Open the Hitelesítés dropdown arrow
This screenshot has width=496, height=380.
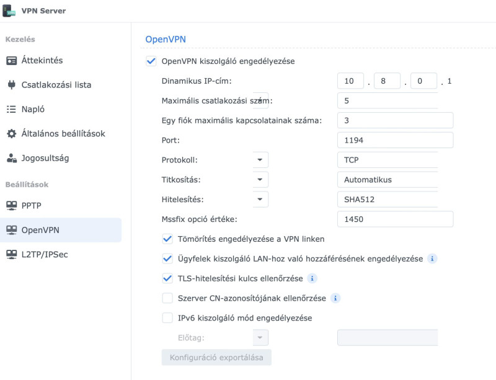click(260, 200)
